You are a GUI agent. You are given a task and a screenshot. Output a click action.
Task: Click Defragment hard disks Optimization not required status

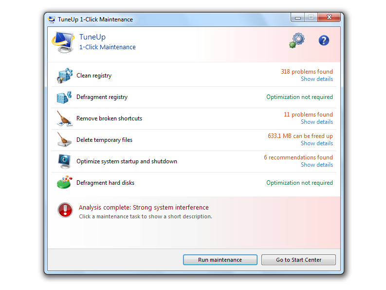coord(299,183)
